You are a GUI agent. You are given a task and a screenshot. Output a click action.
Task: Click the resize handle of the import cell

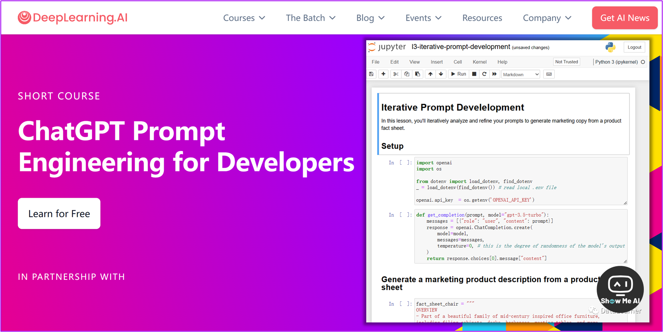pos(625,203)
